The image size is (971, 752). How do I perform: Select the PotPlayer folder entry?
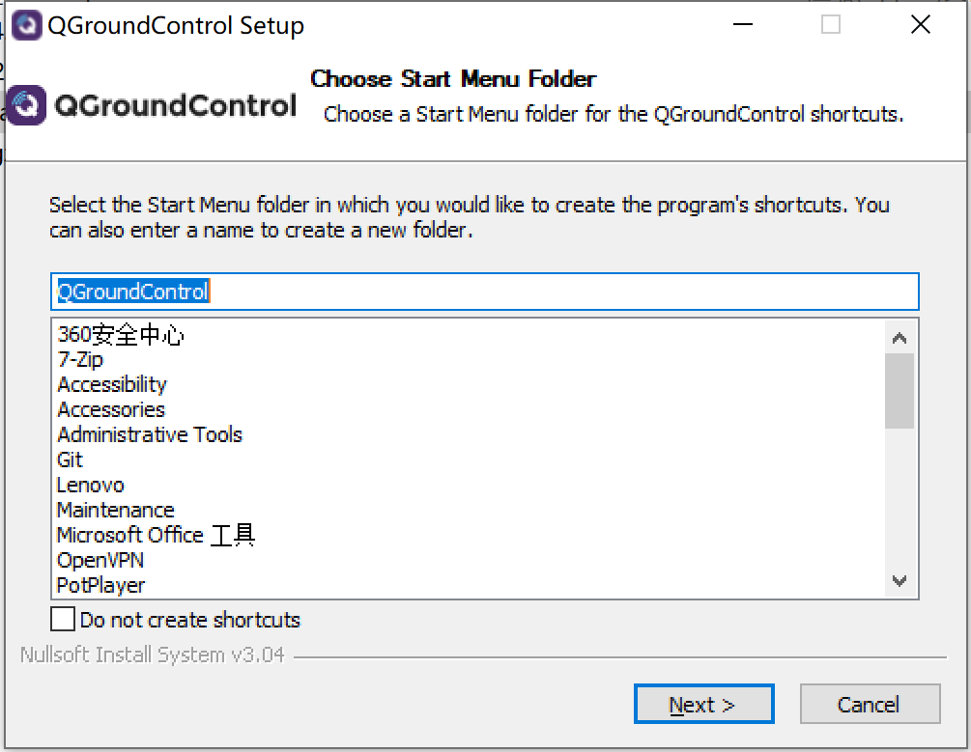click(101, 586)
